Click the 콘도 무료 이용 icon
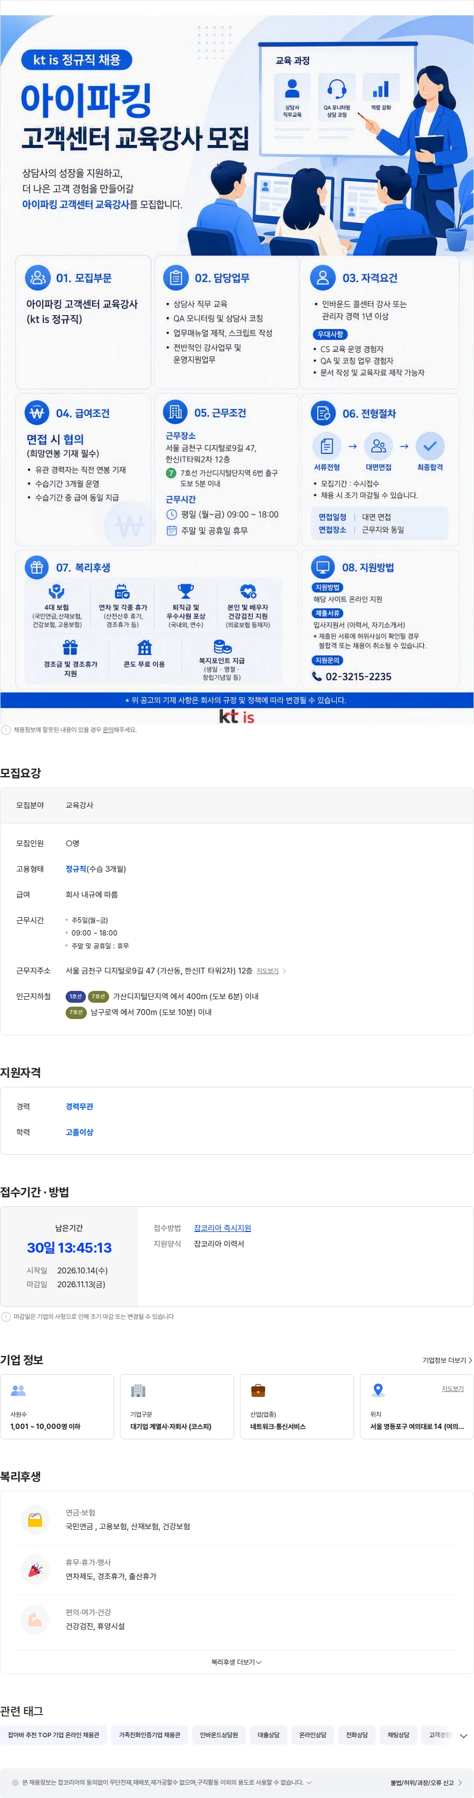Image resolution: width=474 pixels, height=1798 pixels. point(145,647)
